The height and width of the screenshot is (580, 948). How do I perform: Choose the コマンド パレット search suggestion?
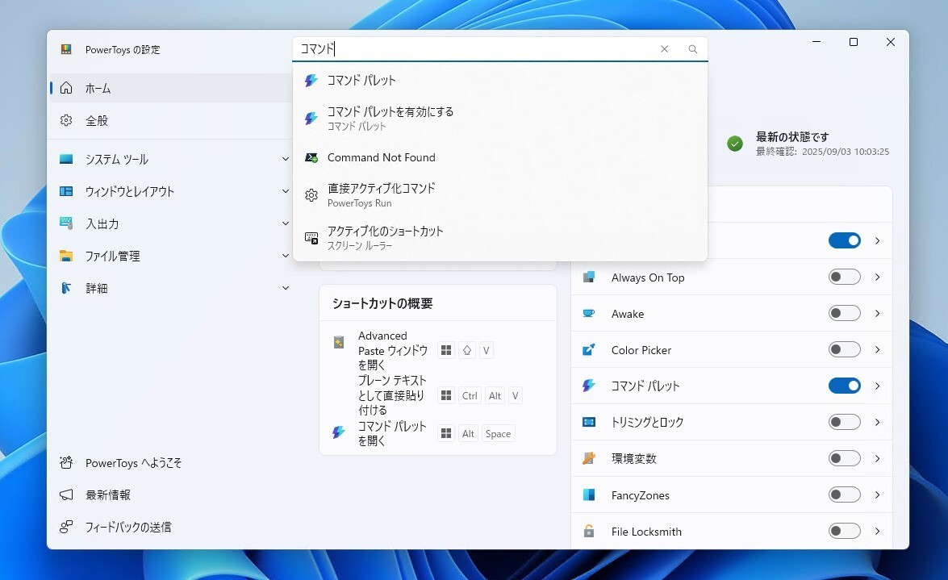500,81
